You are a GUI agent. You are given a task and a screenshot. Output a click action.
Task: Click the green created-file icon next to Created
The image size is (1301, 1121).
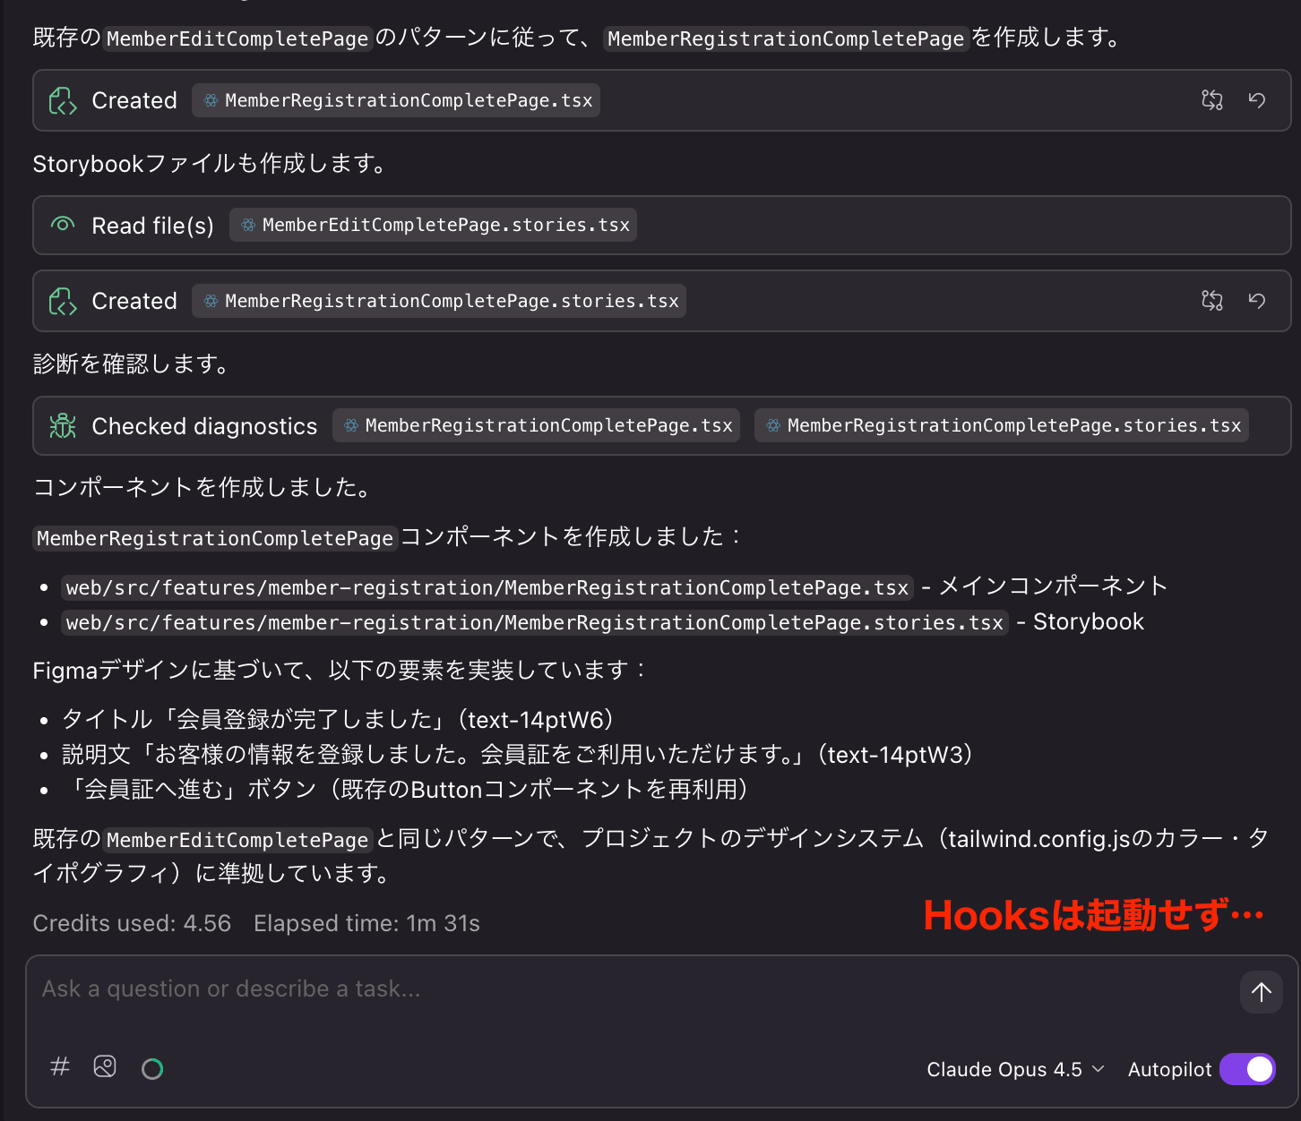(62, 100)
